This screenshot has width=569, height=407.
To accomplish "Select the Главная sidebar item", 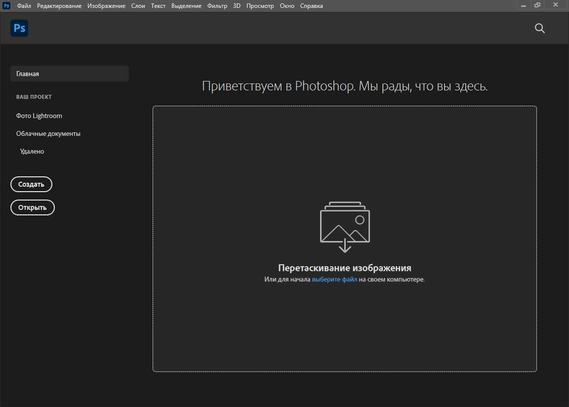I will point(70,74).
